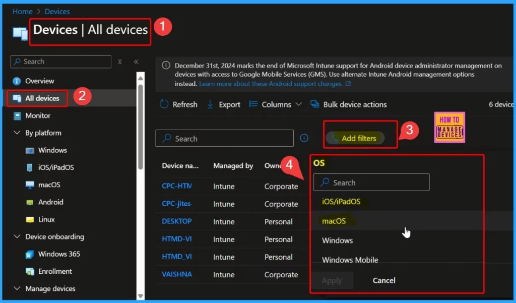Click the Overview info icon

click(x=17, y=81)
